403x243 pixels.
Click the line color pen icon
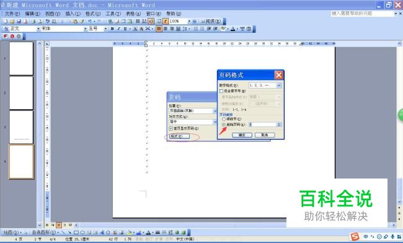click(139, 232)
